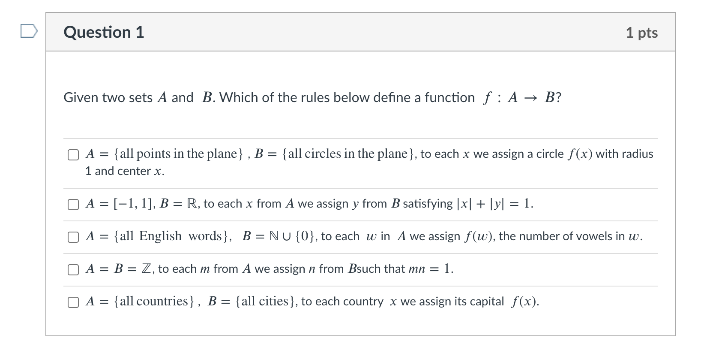Click the 1 pts label
Viewport: 701px width, 356px height.
click(641, 33)
